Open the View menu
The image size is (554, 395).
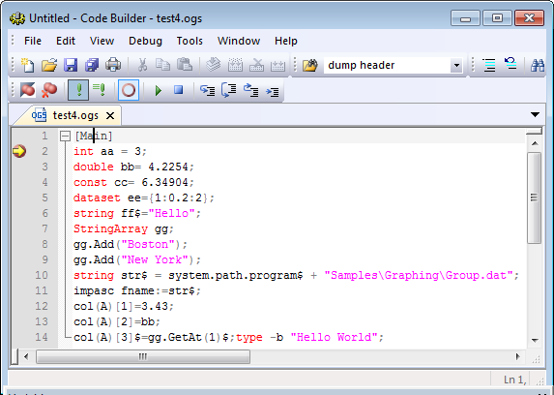(102, 41)
